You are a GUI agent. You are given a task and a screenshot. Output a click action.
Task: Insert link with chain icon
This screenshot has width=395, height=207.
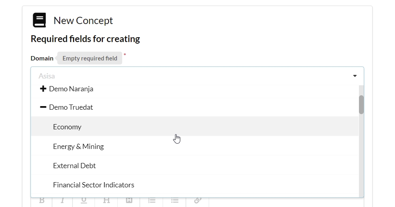click(x=197, y=201)
